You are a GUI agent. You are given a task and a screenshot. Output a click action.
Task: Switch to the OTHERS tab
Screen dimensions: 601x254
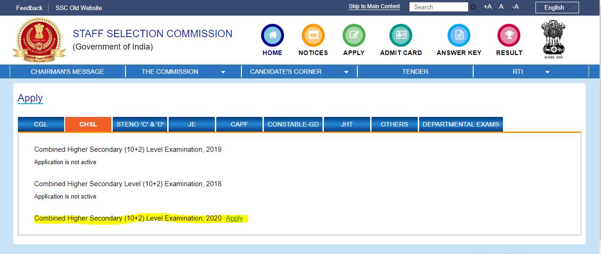tap(394, 124)
